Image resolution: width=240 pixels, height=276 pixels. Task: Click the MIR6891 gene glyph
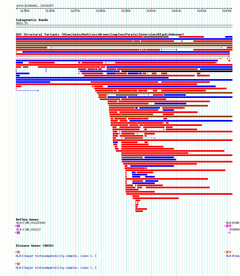(x=229, y=232)
